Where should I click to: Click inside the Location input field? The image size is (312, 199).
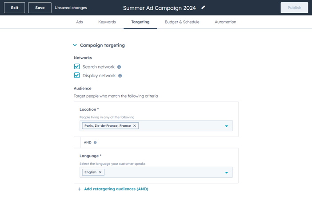[x=178, y=126]
